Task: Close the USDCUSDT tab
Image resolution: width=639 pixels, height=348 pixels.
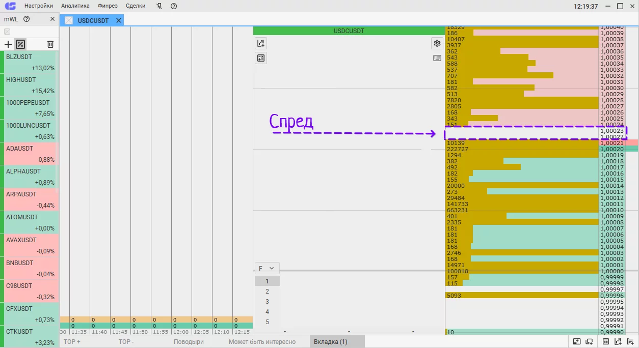Action: pos(119,20)
